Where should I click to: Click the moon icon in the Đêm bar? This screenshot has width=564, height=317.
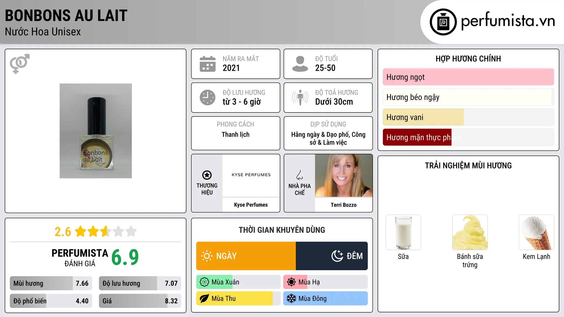337,256
